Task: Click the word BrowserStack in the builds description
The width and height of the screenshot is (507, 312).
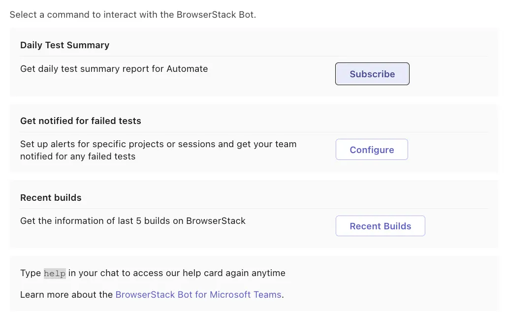Action: click(x=216, y=221)
